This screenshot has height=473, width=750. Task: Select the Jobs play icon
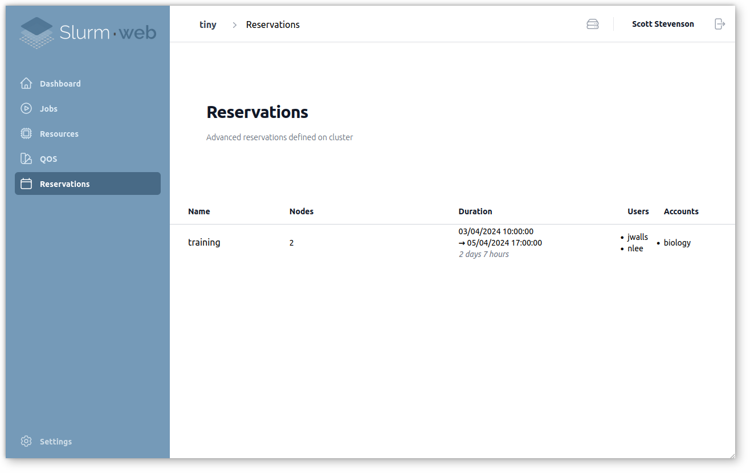(x=26, y=109)
